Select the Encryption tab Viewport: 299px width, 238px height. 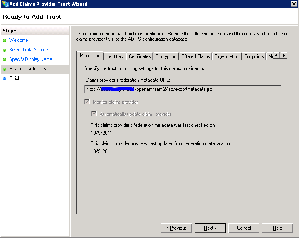(x=166, y=56)
